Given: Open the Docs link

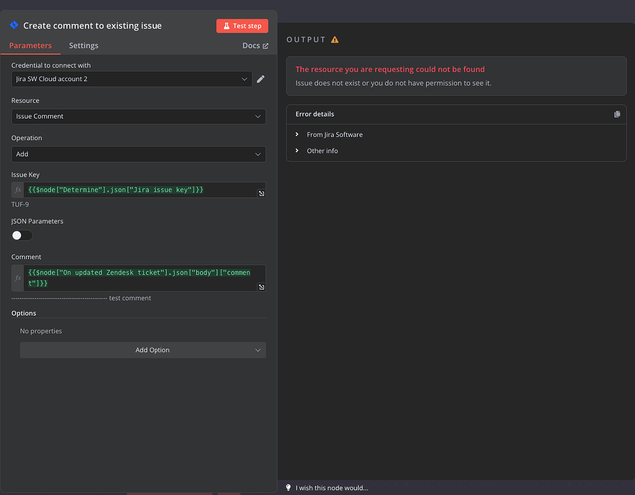Looking at the screenshot, I should pyautogui.click(x=255, y=45).
